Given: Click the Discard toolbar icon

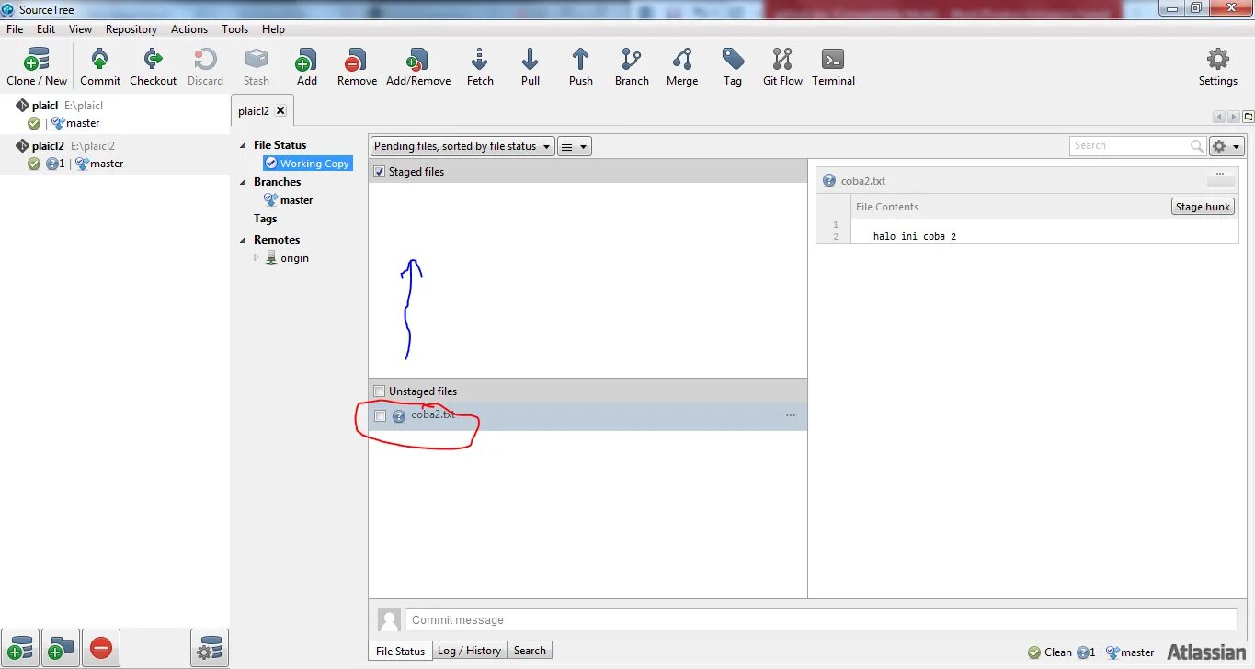Looking at the screenshot, I should tap(205, 66).
